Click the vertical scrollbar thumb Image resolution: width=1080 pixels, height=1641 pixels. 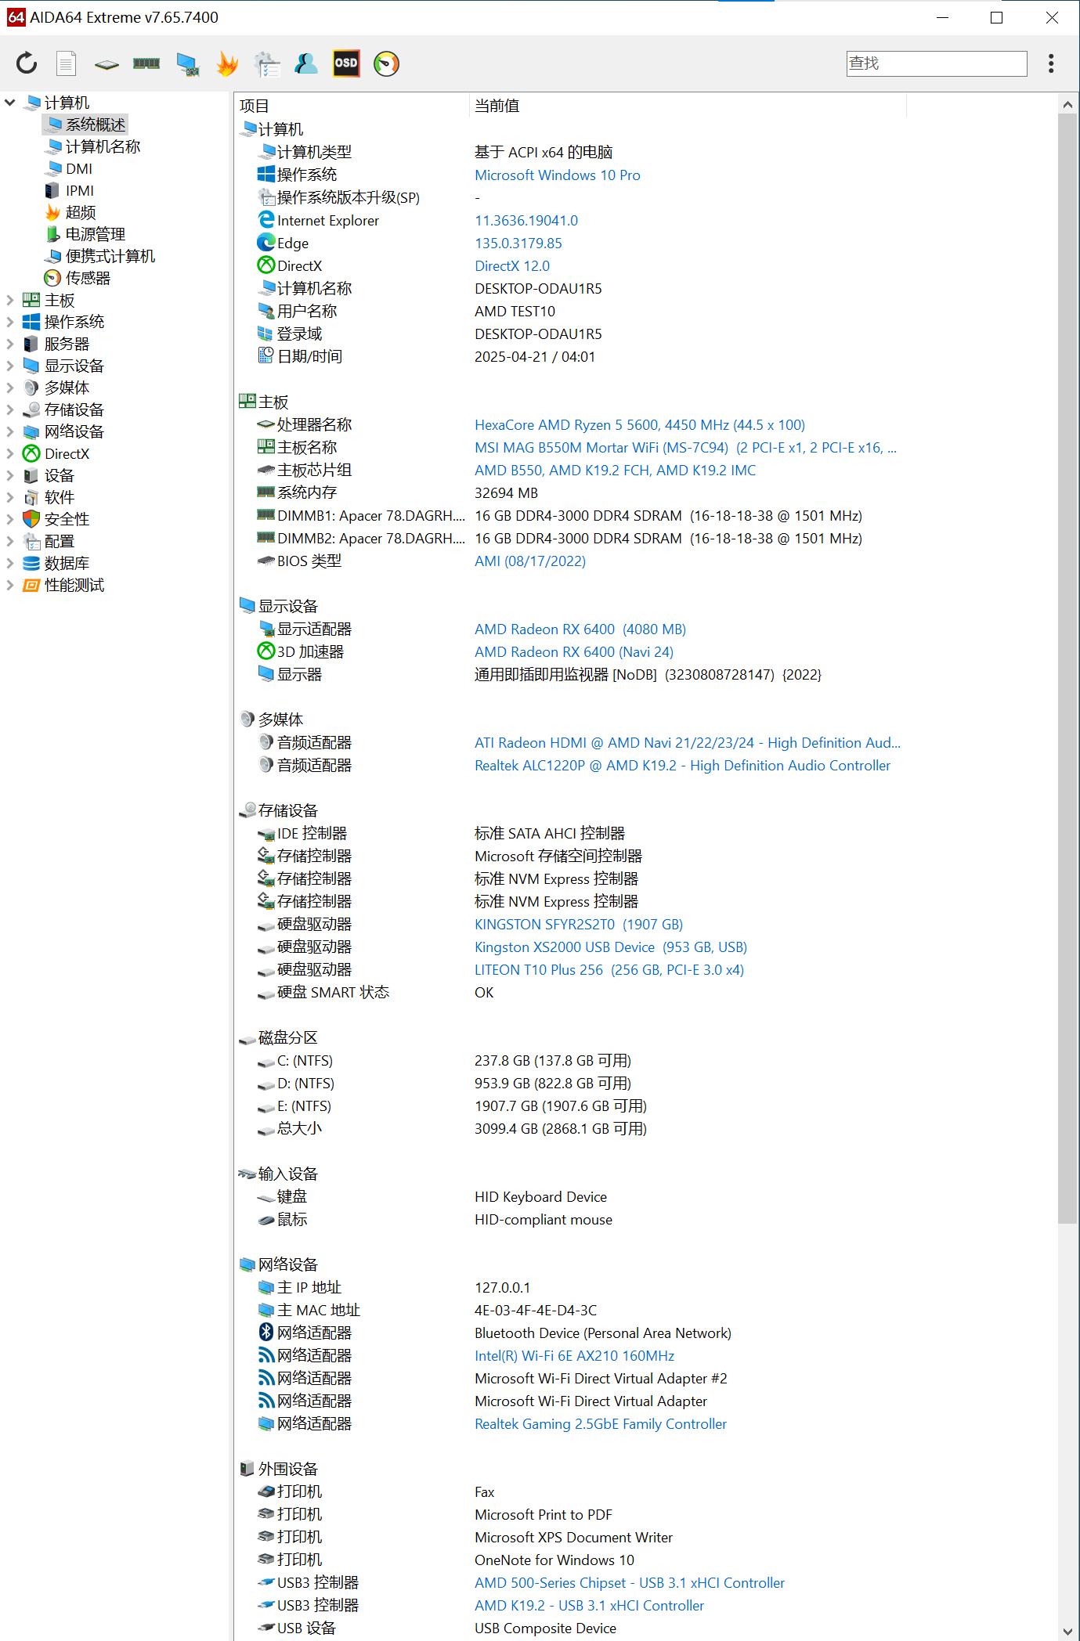[1067, 668]
